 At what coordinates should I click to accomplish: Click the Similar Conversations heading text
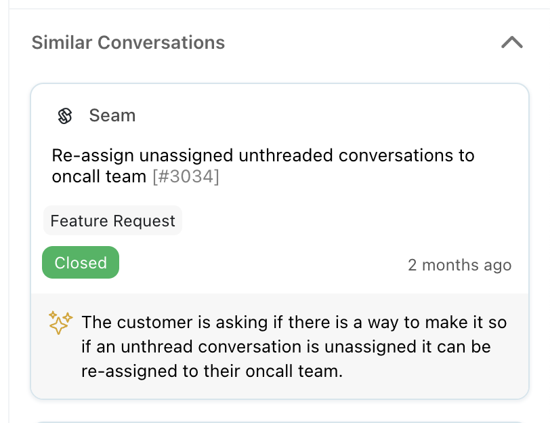[128, 43]
